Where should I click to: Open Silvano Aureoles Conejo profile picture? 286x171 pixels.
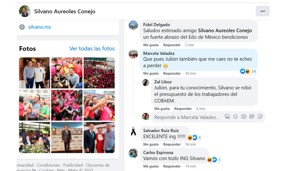coord(25,11)
